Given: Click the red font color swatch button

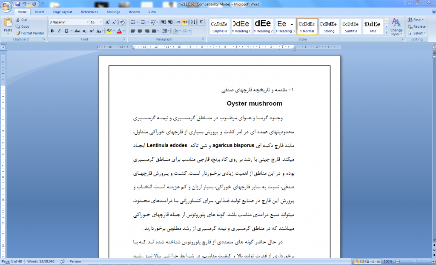Looking at the screenshot, I should point(119,31).
